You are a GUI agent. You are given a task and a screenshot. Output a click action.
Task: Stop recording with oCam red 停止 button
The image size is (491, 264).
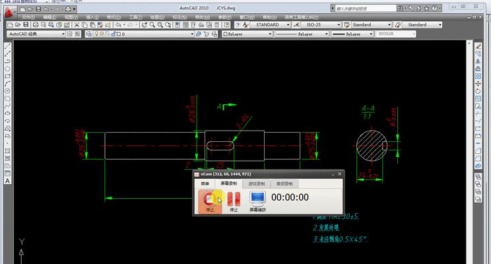point(210,201)
